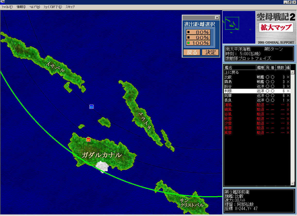
Task: Click the launch circle in the 鈴谷 row
Action: point(267,86)
